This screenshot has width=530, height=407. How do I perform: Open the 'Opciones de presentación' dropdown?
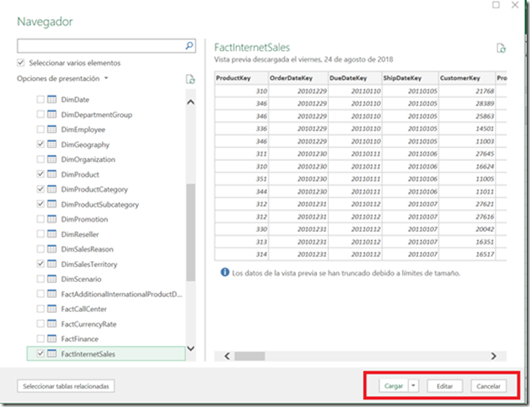[x=63, y=79]
